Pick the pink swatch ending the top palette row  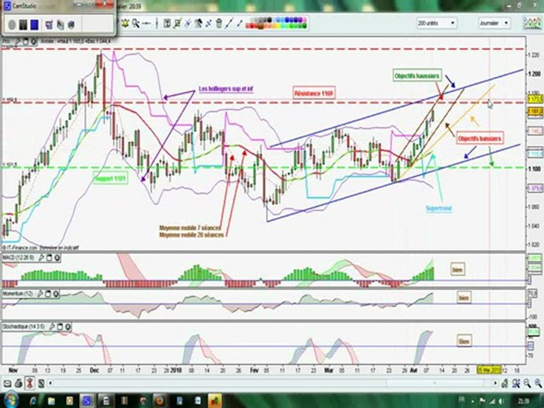point(304,21)
